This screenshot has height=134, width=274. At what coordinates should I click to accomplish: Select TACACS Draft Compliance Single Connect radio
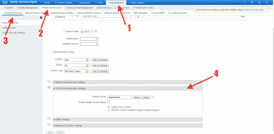coord(109,110)
